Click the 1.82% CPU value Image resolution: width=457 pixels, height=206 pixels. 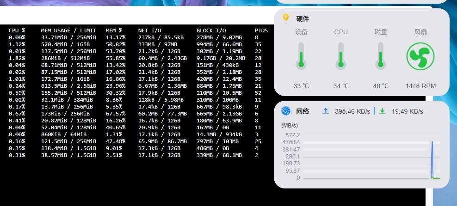click(17, 58)
